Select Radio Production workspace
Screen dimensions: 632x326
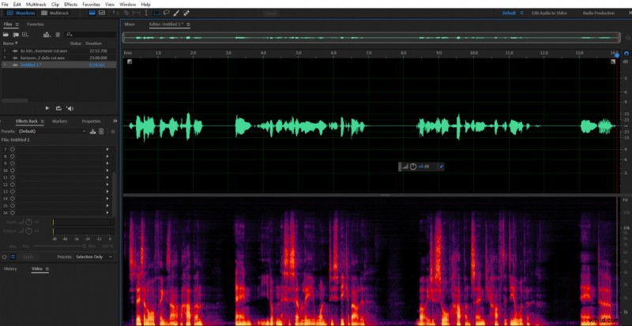click(x=599, y=13)
